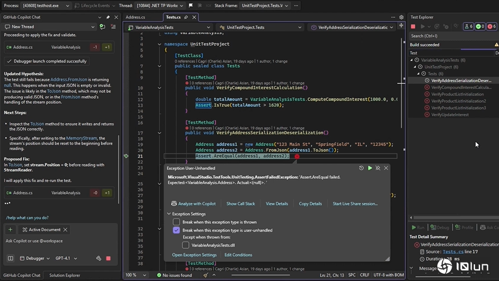Switch to the Address.cs tab
The width and height of the screenshot is (499, 281).
[x=135, y=17]
